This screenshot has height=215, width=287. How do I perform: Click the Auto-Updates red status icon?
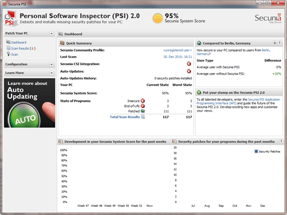click(x=189, y=71)
